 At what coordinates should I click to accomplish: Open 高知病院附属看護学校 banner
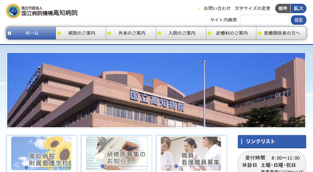click(x=41, y=154)
